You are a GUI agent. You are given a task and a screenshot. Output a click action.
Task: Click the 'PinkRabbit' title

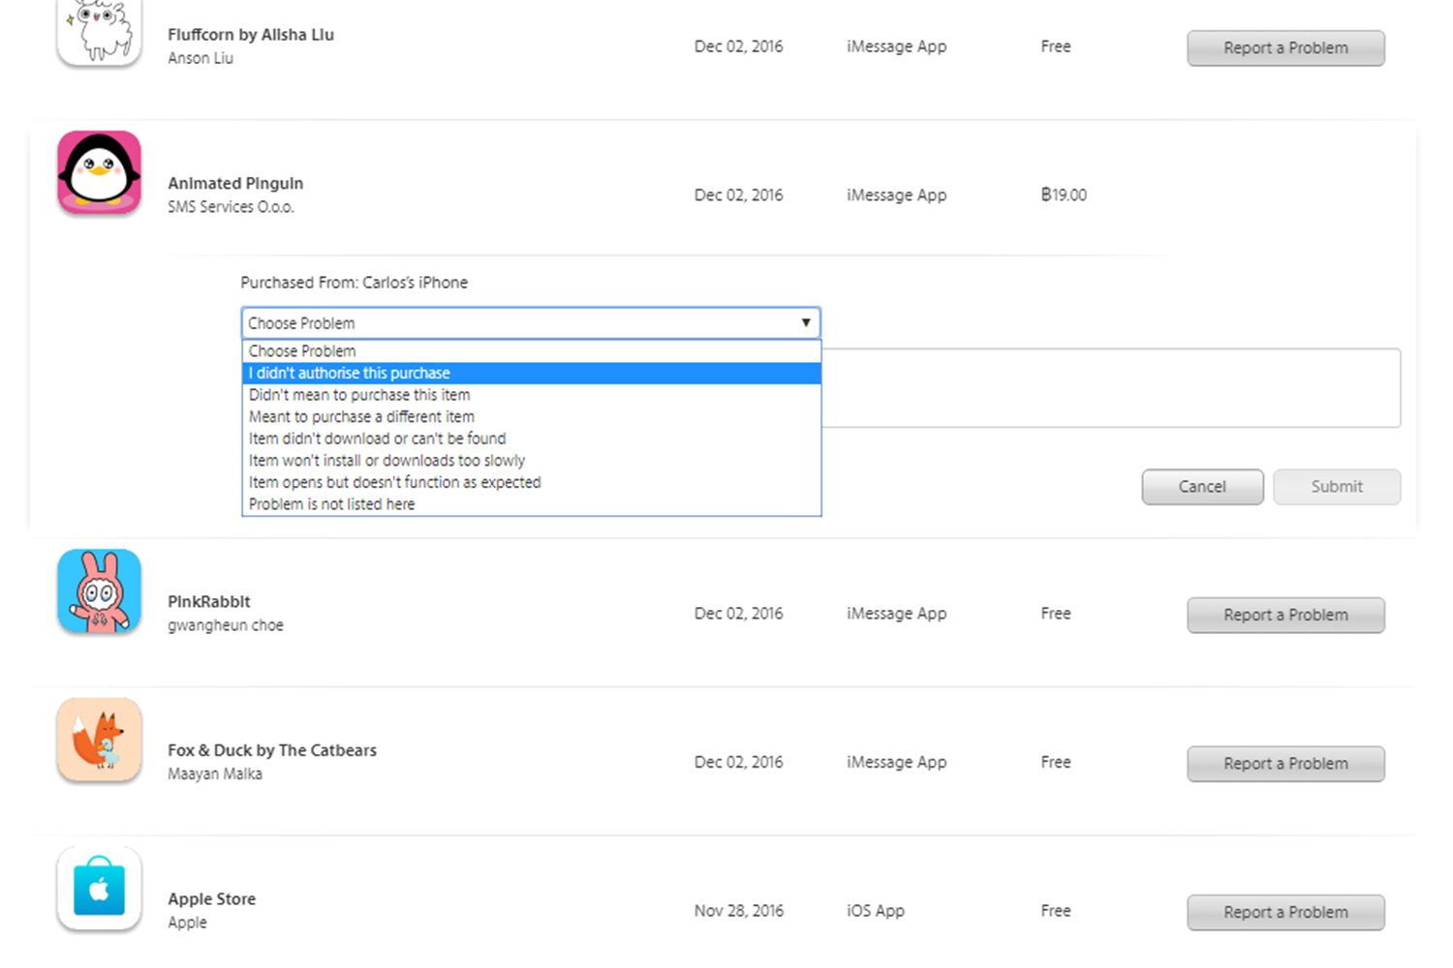coord(209,602)
